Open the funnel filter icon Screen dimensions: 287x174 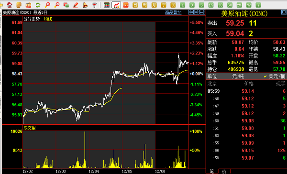(94, 5)
